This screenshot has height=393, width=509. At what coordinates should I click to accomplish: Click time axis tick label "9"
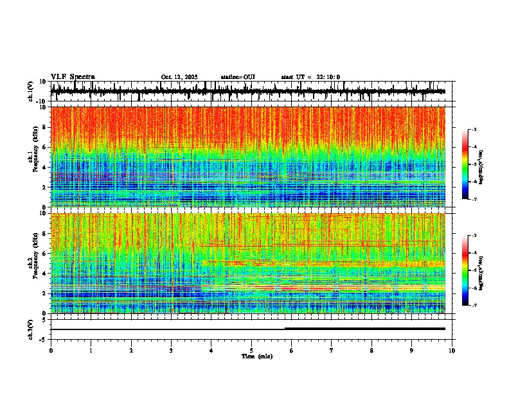(411, 351)
